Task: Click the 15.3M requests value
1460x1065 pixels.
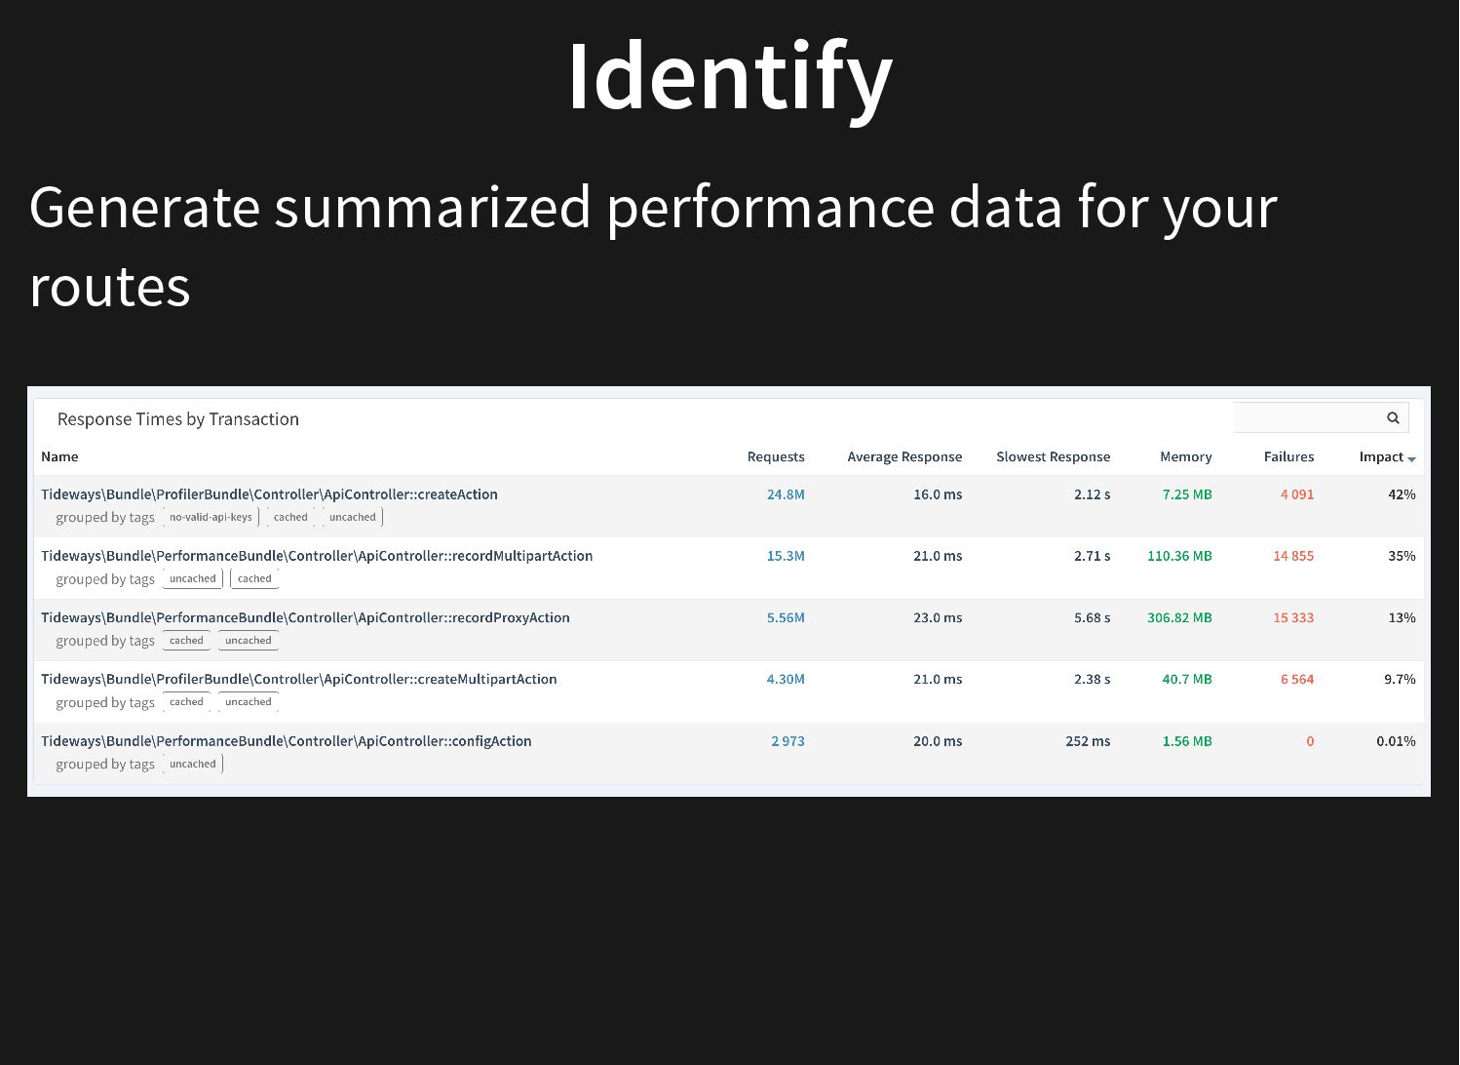Action: pyautogui.click(x=786, y=556)
